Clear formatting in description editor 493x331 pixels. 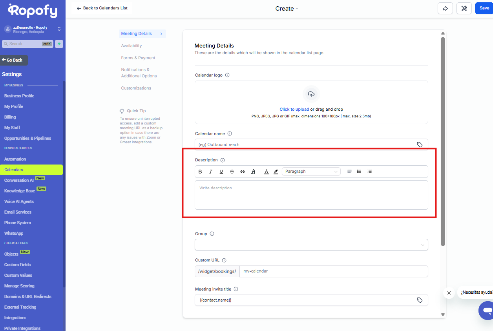click(x=253, y=172)
